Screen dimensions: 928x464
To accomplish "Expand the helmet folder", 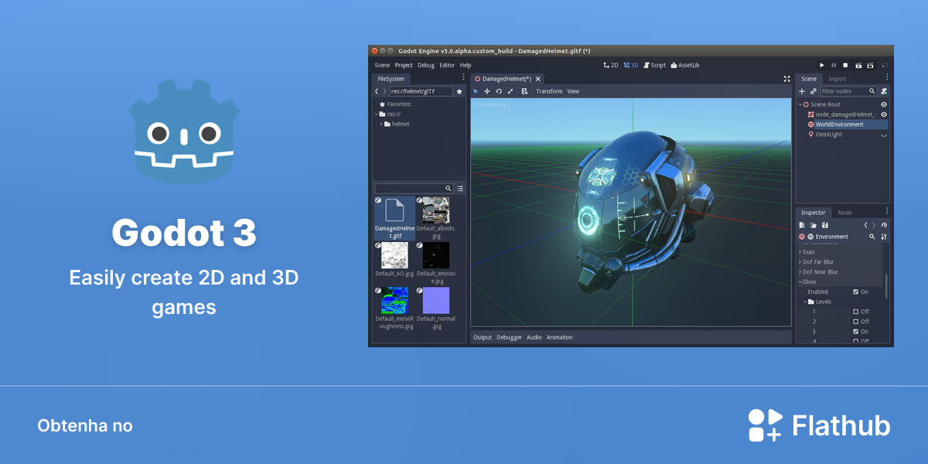I will point(381,124).
